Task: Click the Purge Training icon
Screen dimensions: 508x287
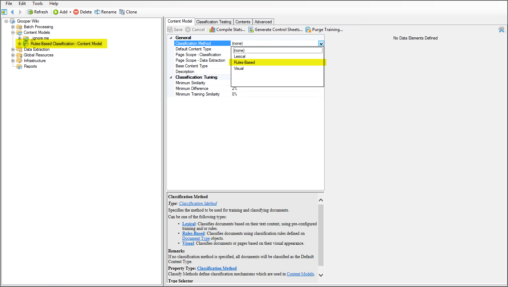Action: [308, 30]
